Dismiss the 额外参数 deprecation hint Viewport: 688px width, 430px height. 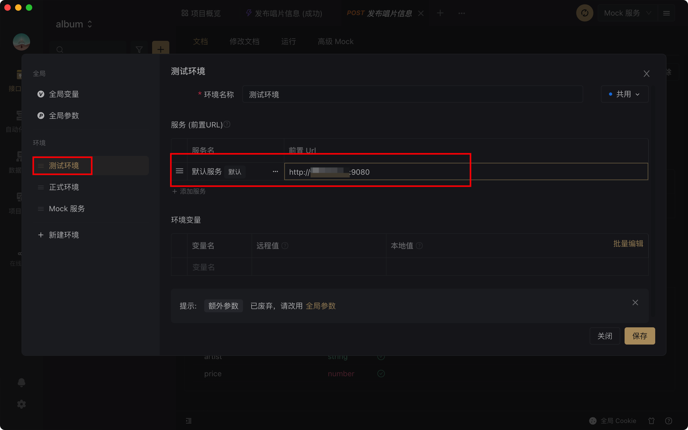pyautogui.click(x=635, y=303)
